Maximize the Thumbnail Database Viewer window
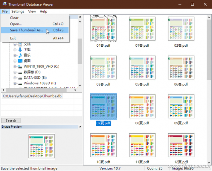 pos(192,4)
